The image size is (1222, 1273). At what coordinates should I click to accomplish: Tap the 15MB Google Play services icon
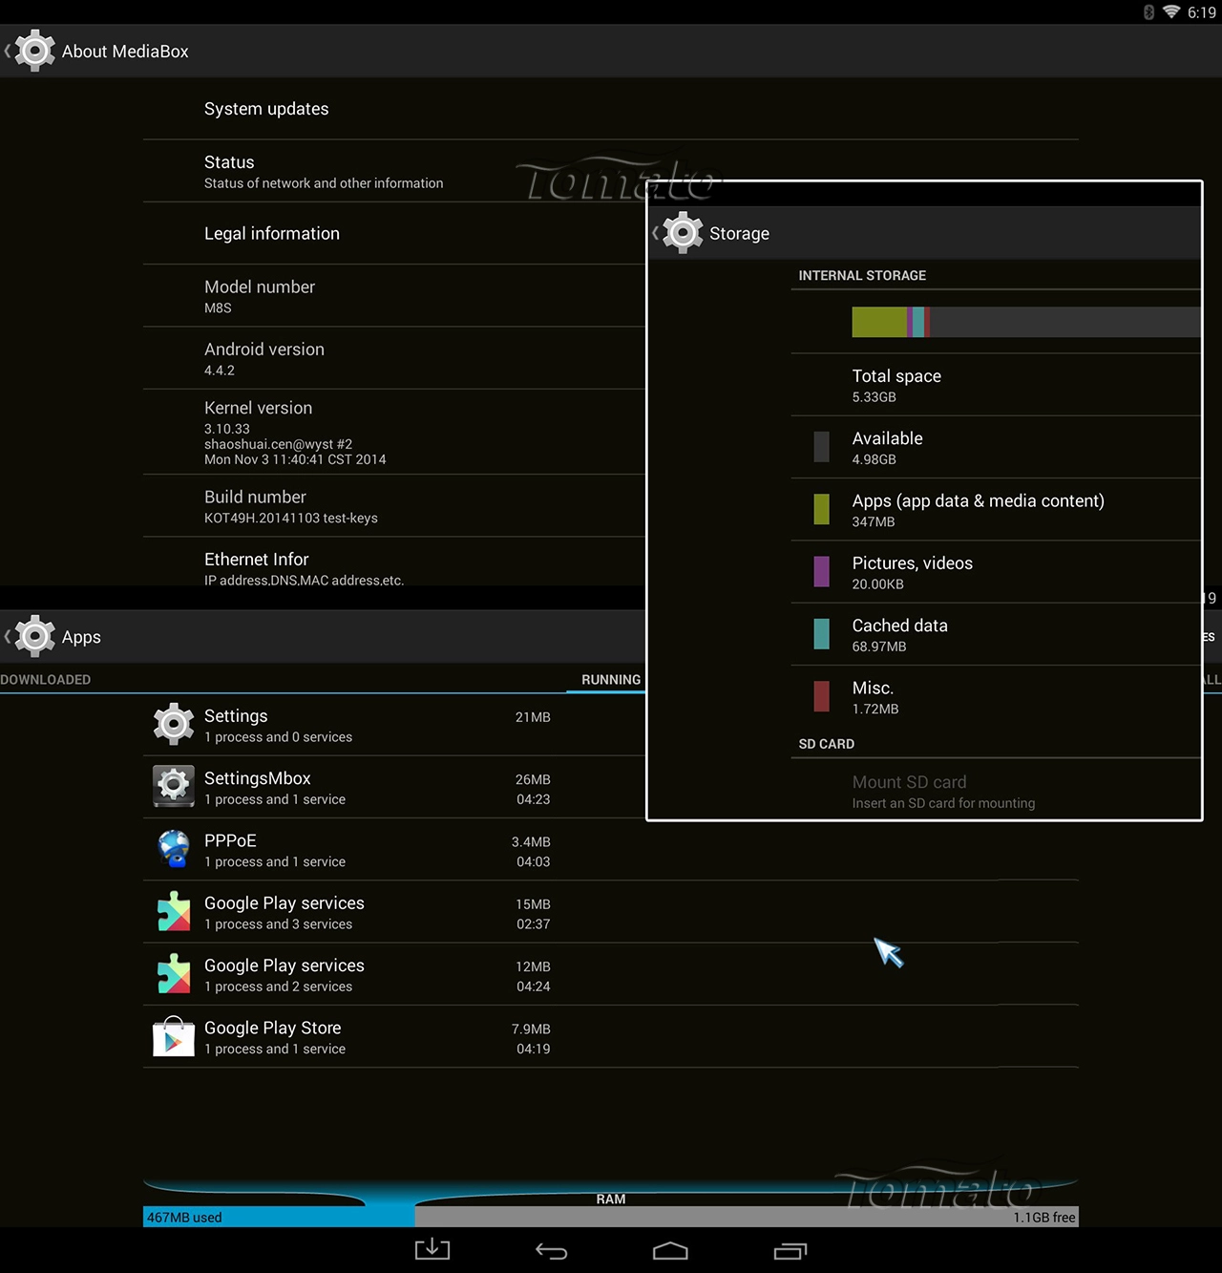(x=174, y=911)
